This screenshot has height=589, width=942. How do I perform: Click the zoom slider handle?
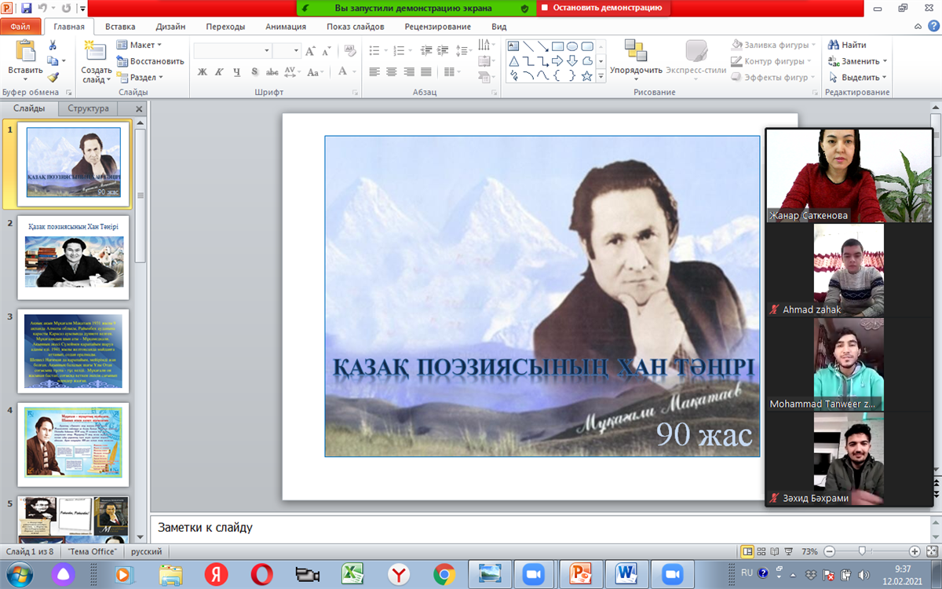862,551
